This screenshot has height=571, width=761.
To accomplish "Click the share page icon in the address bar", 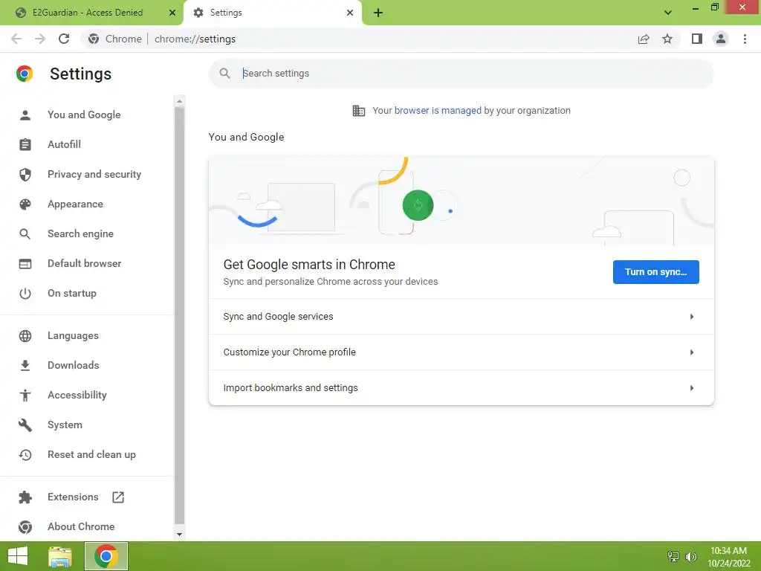I will pyautogui.click(x=644, y=39).
